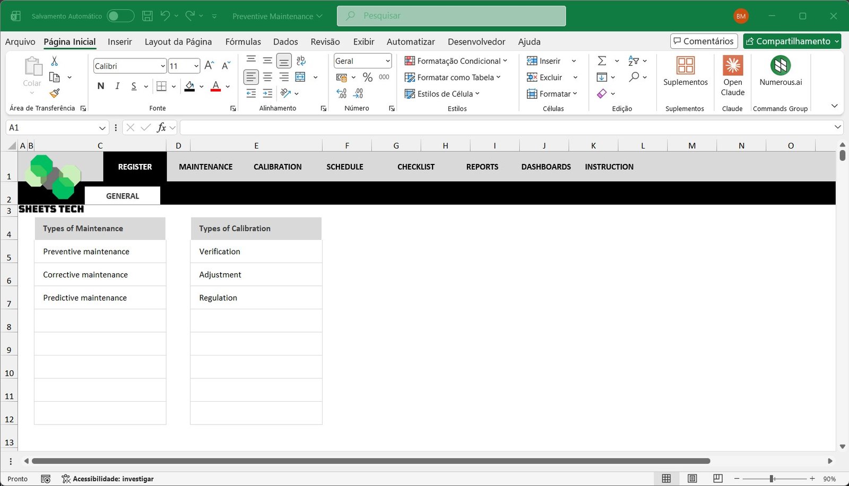Apply italic formatting
The width and height of the screenshot is (849, 486).
pyautogui.click(x=117, y=85)
